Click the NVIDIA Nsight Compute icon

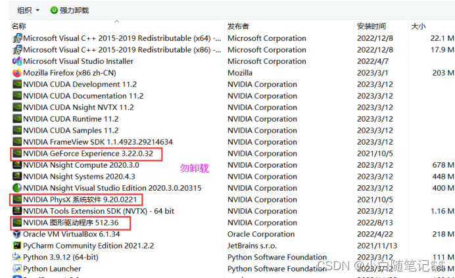click(17, 165)
